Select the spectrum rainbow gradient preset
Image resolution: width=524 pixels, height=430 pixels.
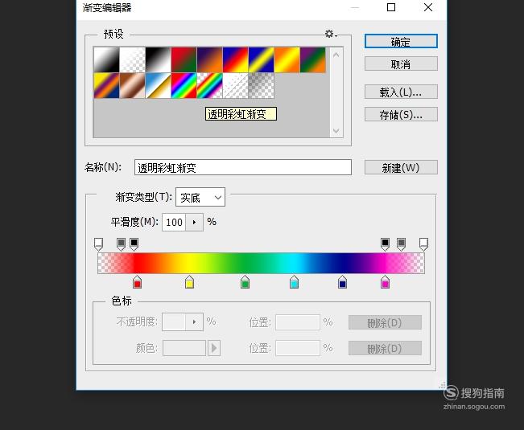click(x=184, y=86)
